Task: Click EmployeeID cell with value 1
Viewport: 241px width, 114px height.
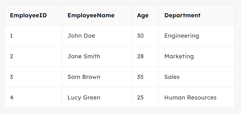Action: (33, 36)
